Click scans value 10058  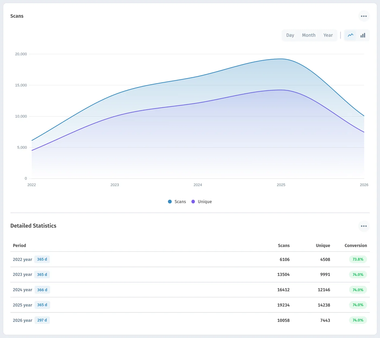(283, 320)
